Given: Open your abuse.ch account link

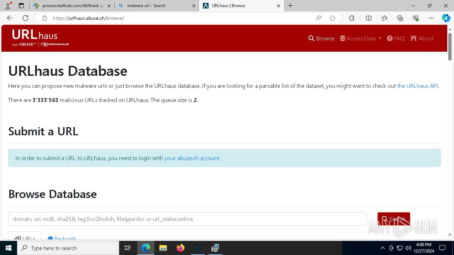Looking at the screenshot, I should 192,158.
